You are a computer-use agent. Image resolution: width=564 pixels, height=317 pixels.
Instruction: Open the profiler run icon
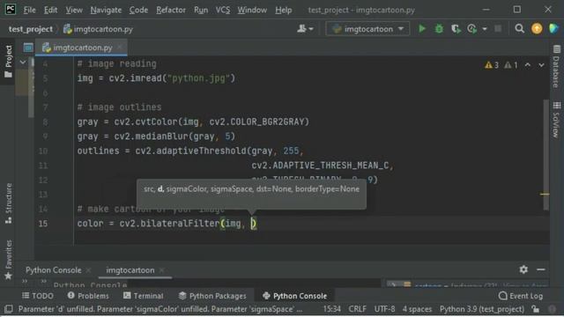coord(471,28)
